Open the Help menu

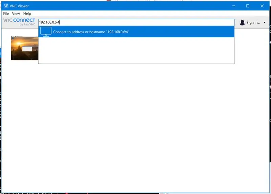click(x=27, y=14)
